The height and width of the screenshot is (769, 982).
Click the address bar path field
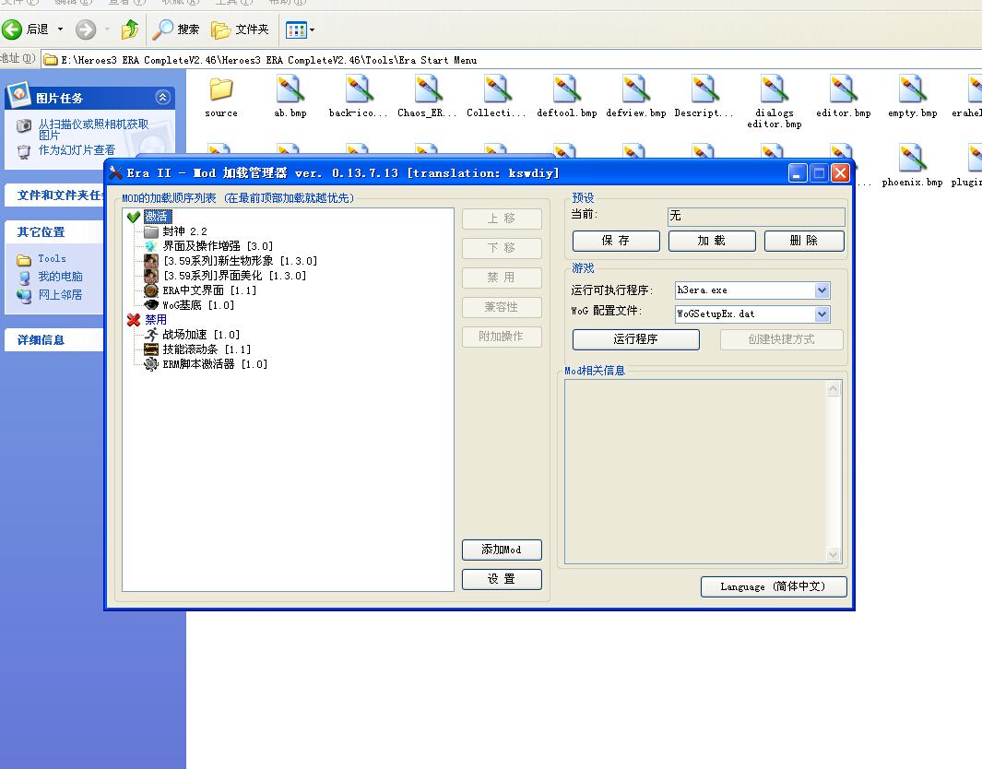point(511,60)
